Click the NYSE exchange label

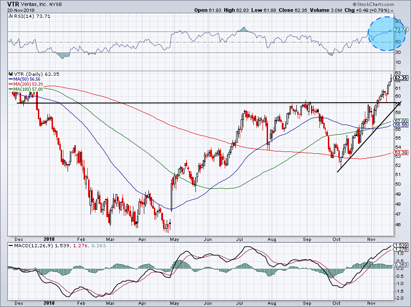pyautogui.click(x=56, y=5)
